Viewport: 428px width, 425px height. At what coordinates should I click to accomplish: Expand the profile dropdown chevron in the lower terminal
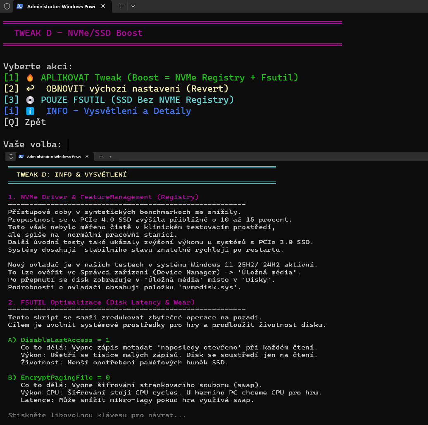click(x=110, y=157)
